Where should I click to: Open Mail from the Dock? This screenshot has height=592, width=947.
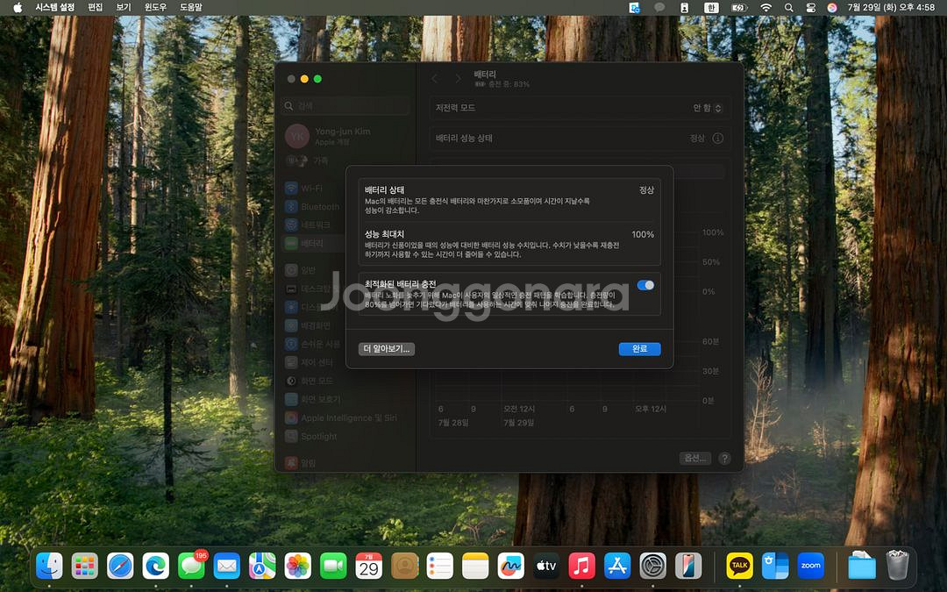click(x=227, y=566)
